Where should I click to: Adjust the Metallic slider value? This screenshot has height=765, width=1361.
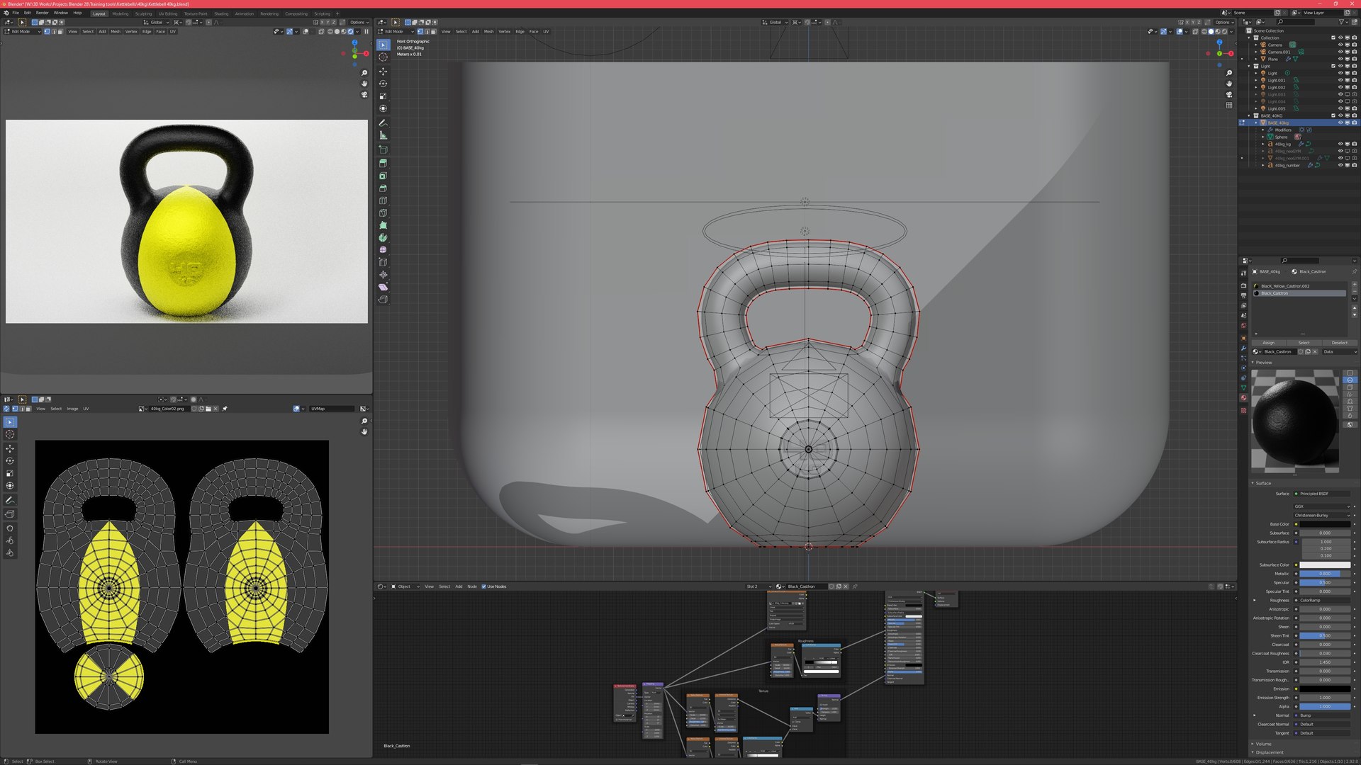coord(1325,574)
